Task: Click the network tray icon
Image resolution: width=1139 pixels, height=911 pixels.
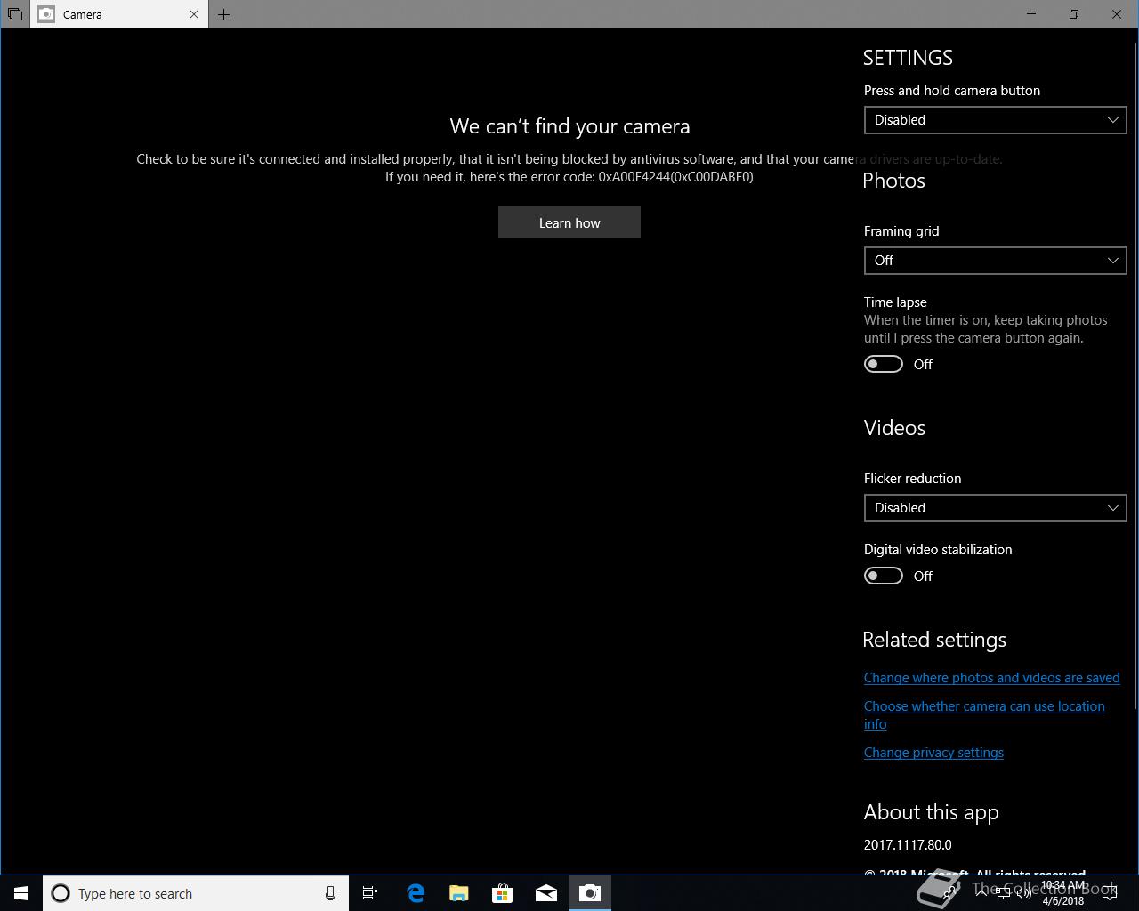Action: (1003, 893)
